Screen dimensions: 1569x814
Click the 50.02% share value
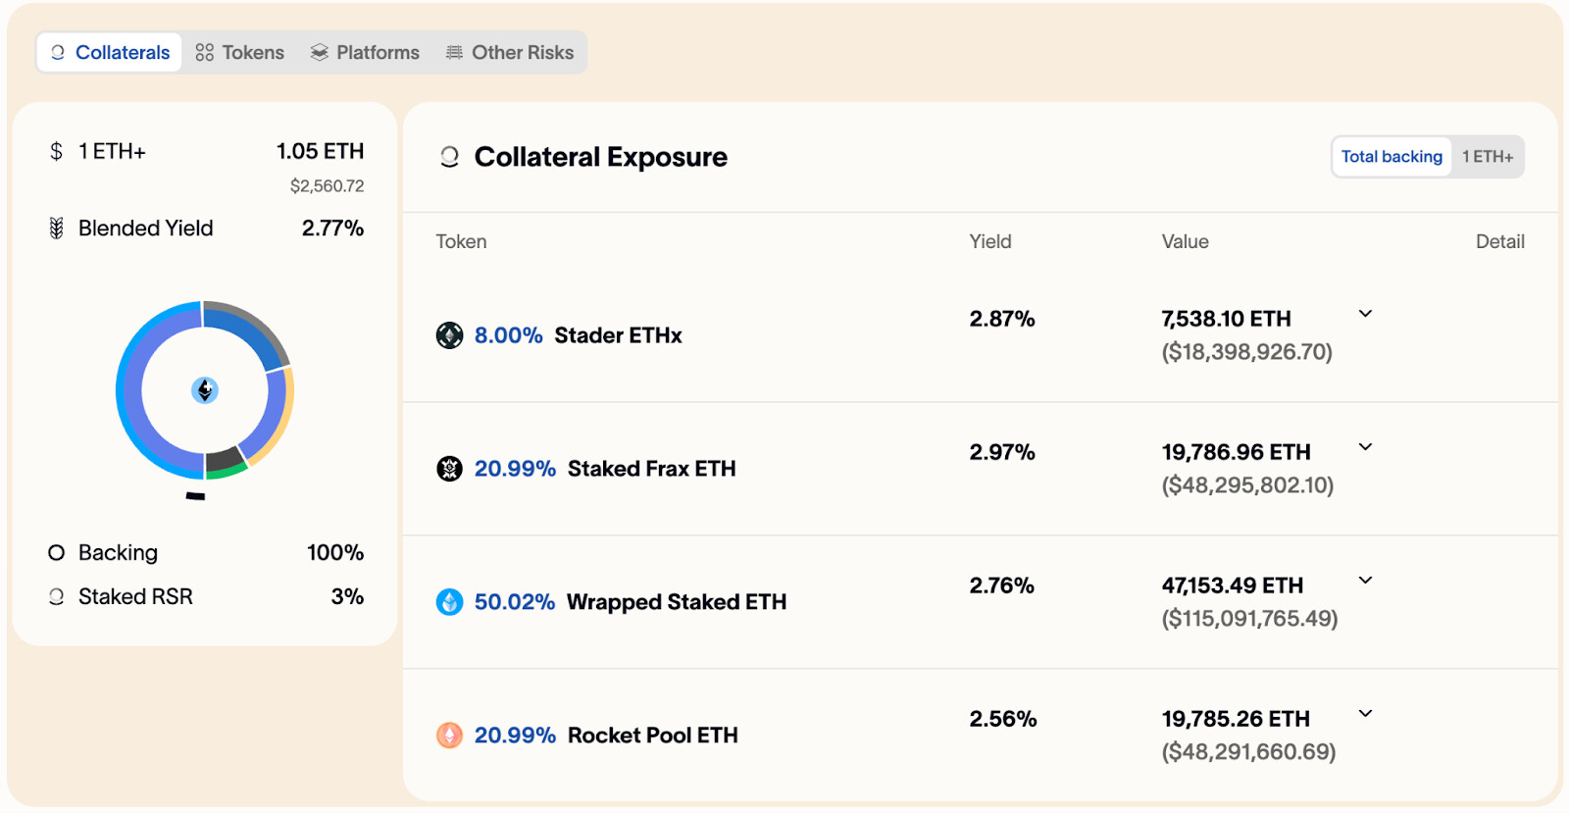point(514,602)
